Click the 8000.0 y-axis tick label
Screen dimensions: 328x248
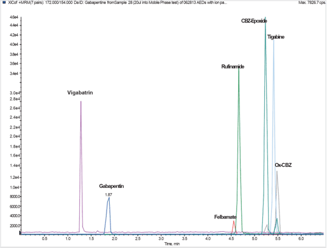15,197
